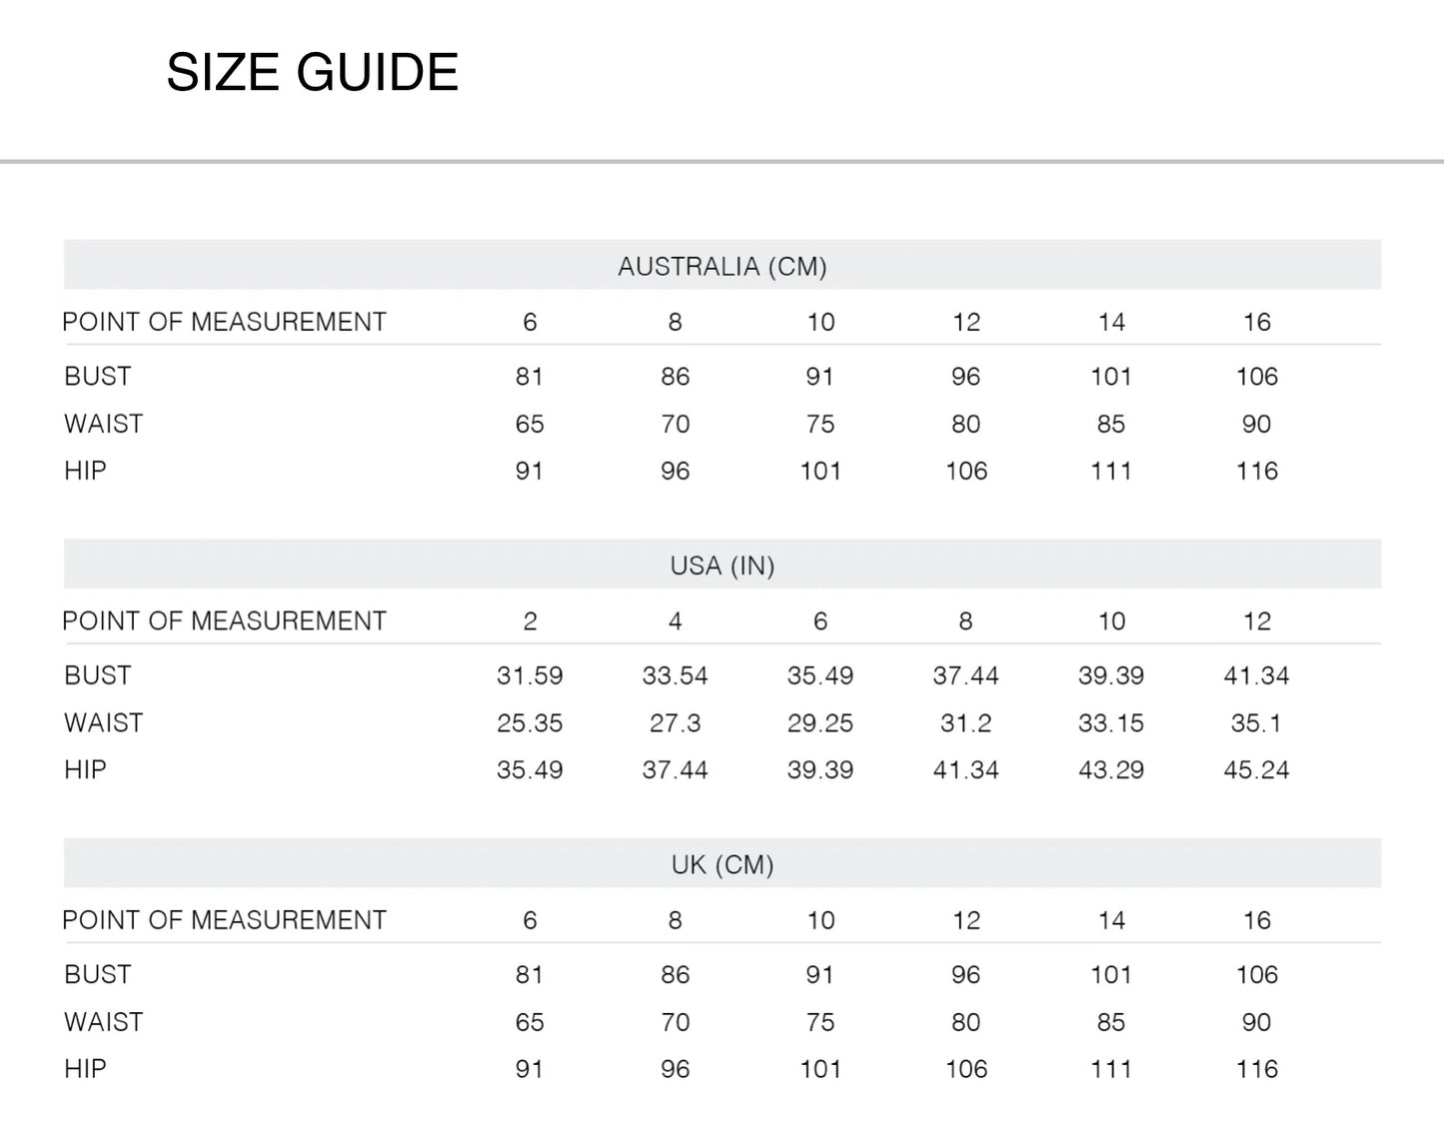Select the USA (IN) table header
The height and width of the screenshot is (1136, 1444).
pos(722,566)
